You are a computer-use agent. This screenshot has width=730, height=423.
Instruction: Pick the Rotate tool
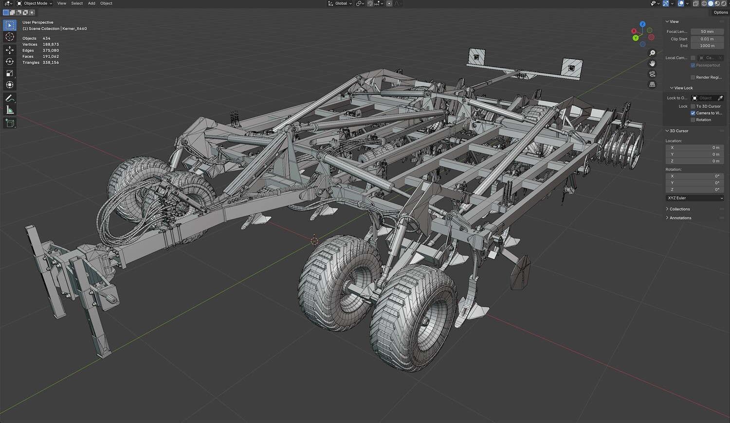10,62
